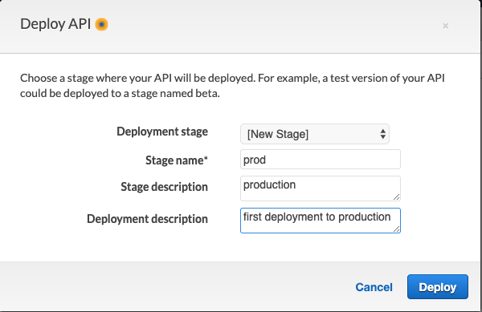Open the Deployment stage dropdown

pyautogui.click(x=315, y=134)
